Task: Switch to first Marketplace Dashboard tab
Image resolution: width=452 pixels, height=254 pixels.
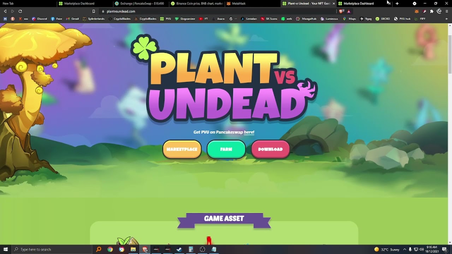Action: [x=84, y=4]
